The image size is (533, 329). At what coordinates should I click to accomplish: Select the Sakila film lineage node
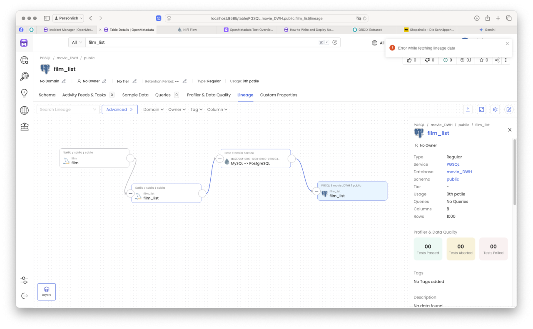[94, 158]
